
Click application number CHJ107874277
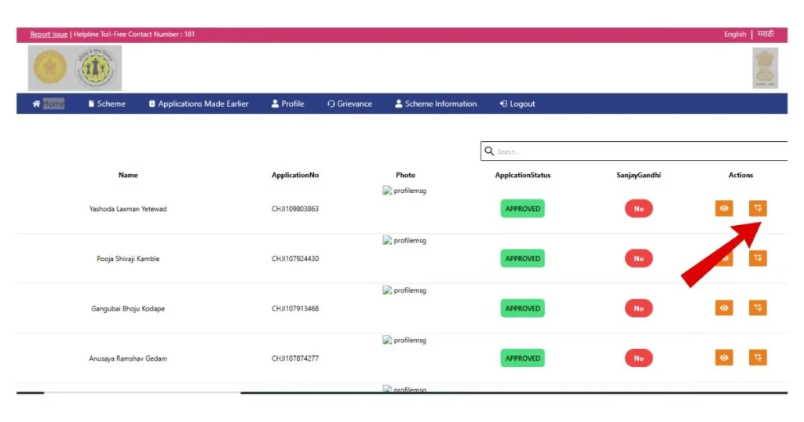(295, 358)
